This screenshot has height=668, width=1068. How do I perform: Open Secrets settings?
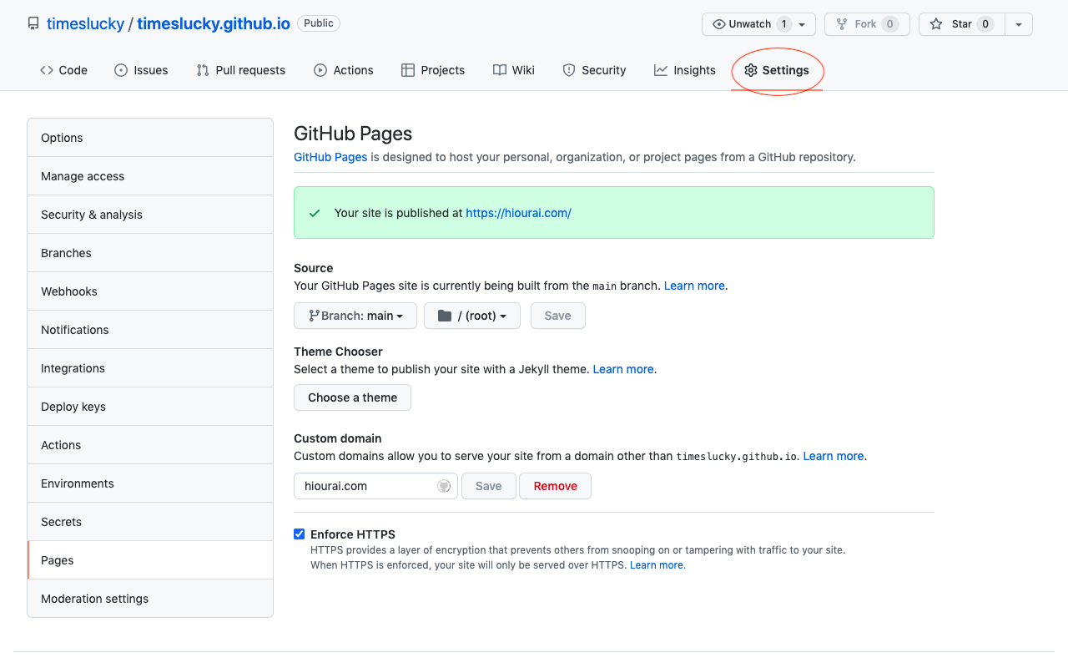150,522
